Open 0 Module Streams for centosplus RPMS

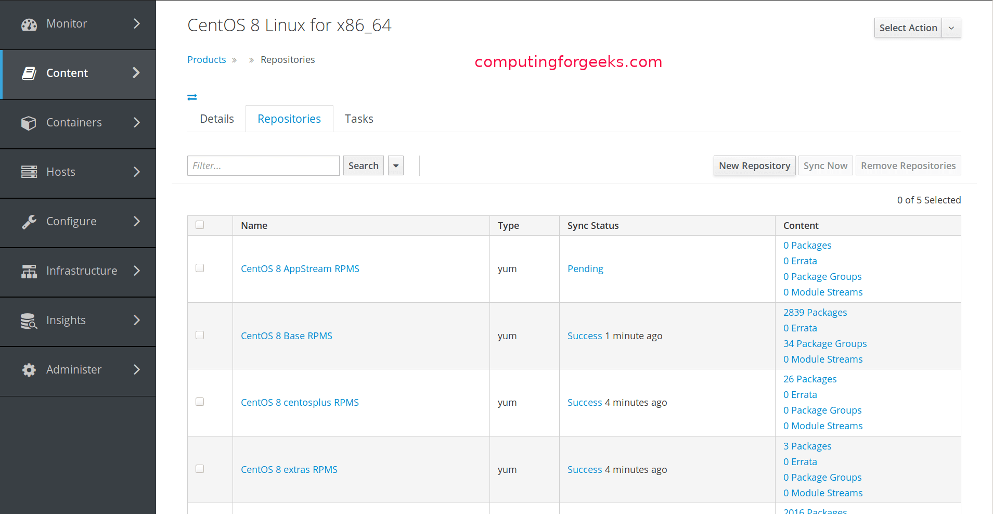(x=823, y=426)
